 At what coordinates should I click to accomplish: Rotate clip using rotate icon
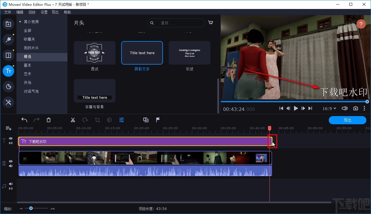click(85, 120)
